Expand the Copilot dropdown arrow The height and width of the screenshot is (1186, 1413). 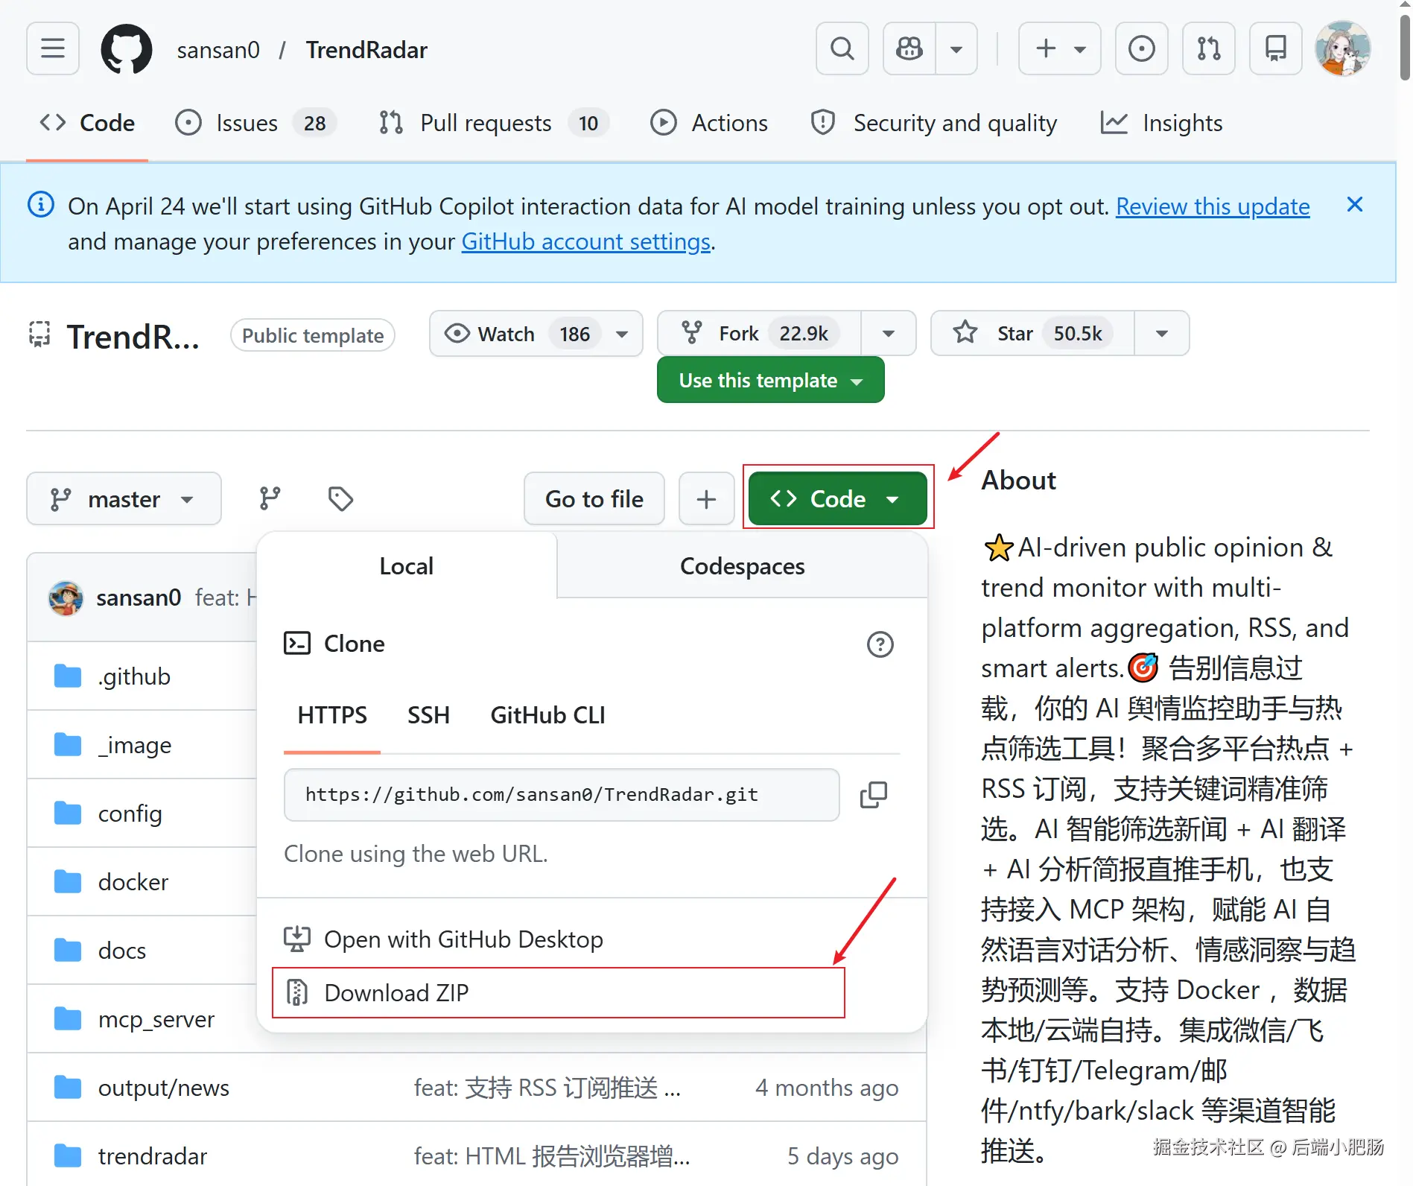pos(956,49)
